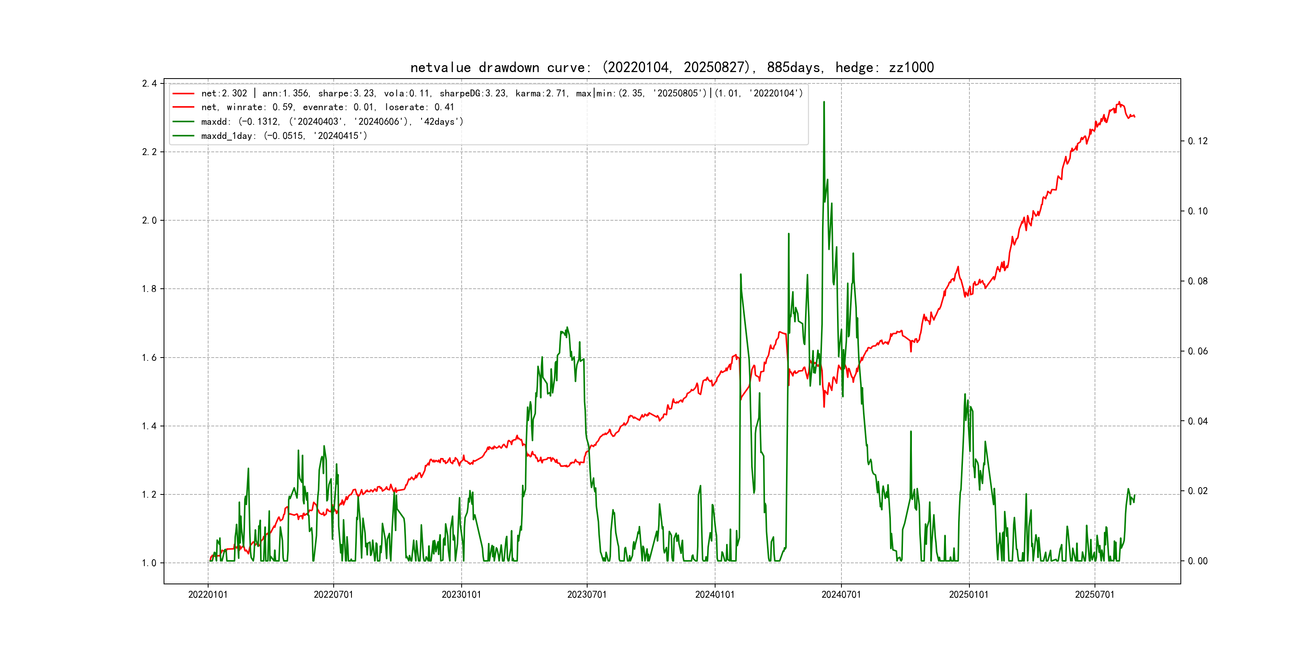Click the 0.06 right axis tick label
The width and height of the screenshot is (1312, 656).
(x=1197, y=351)
